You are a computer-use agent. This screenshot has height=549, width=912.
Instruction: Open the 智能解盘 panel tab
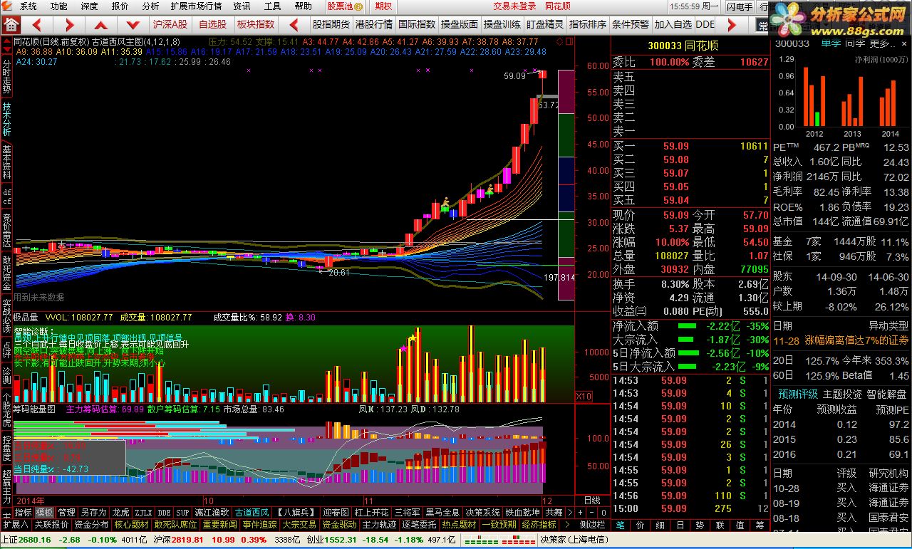pyautogui.click(x=886, y=394)
